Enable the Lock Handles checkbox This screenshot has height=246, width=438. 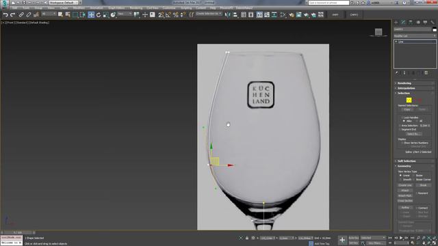pyautogui.click(x=402, y=118)
